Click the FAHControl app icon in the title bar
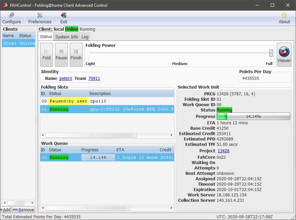This screenshot has width=296, height=220. 5,5
